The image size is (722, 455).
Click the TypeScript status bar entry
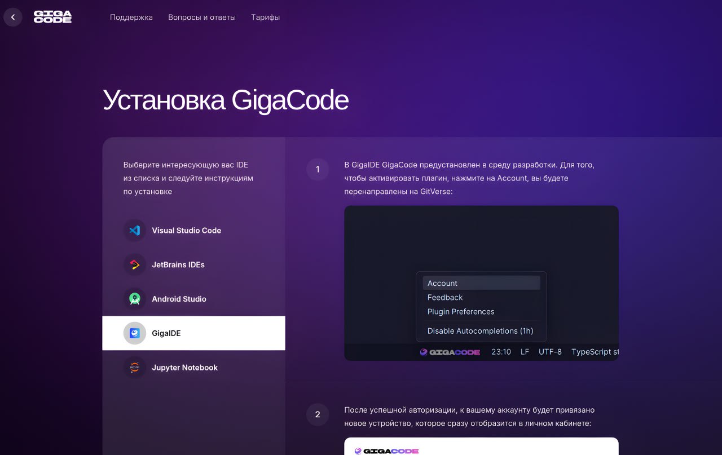595,352
